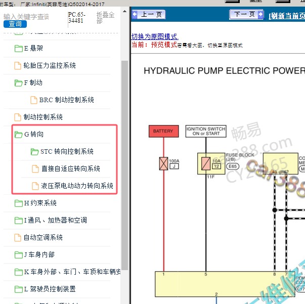Screen dimensions: 305x304
Task: Click 折叠全部 to collapse all
Action: pyautogui.click(x=105, y=18)
